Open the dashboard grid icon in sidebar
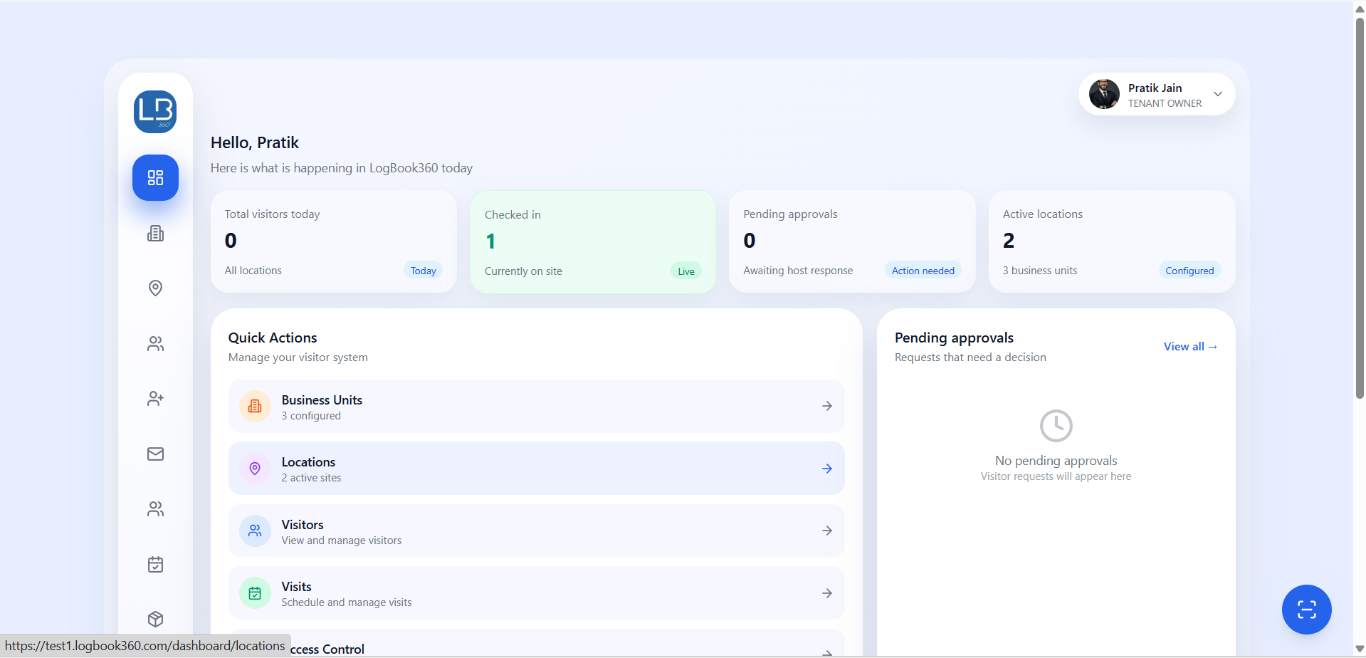The image size is (1366, 658). point(155,177)
